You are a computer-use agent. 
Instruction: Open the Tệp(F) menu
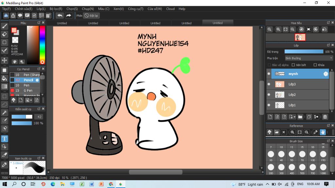(x=7, y=9)
